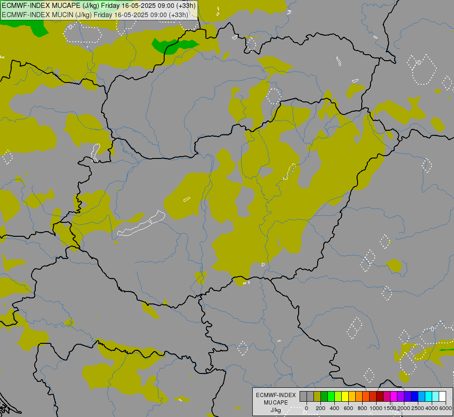Click the olive 100-200 J/kg legend swatch

317,396
